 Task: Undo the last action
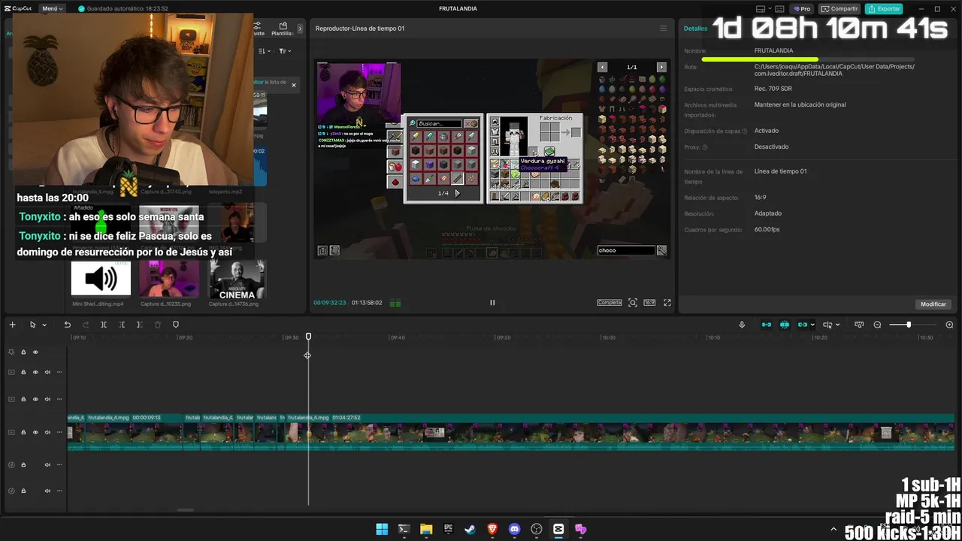coord(67,325)
